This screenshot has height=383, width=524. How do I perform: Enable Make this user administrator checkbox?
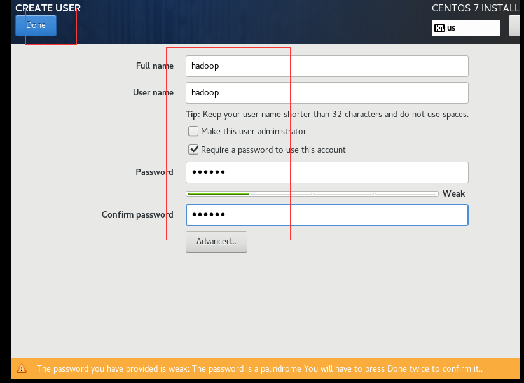(193, 131)
